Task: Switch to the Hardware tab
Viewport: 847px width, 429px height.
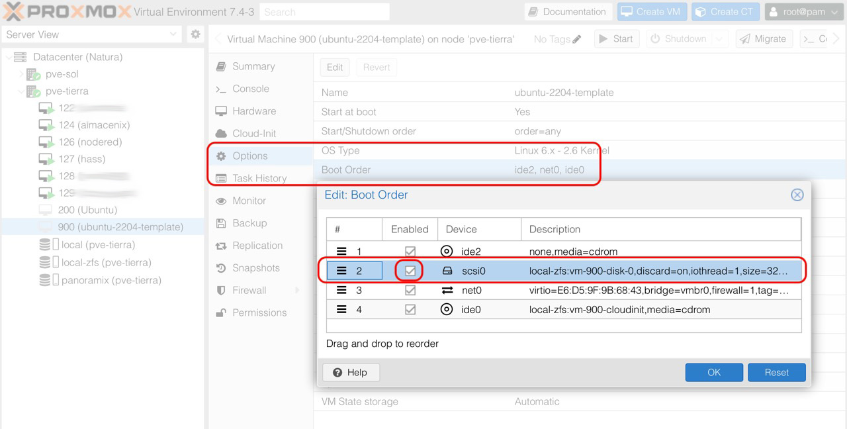Action: [261, 111]
